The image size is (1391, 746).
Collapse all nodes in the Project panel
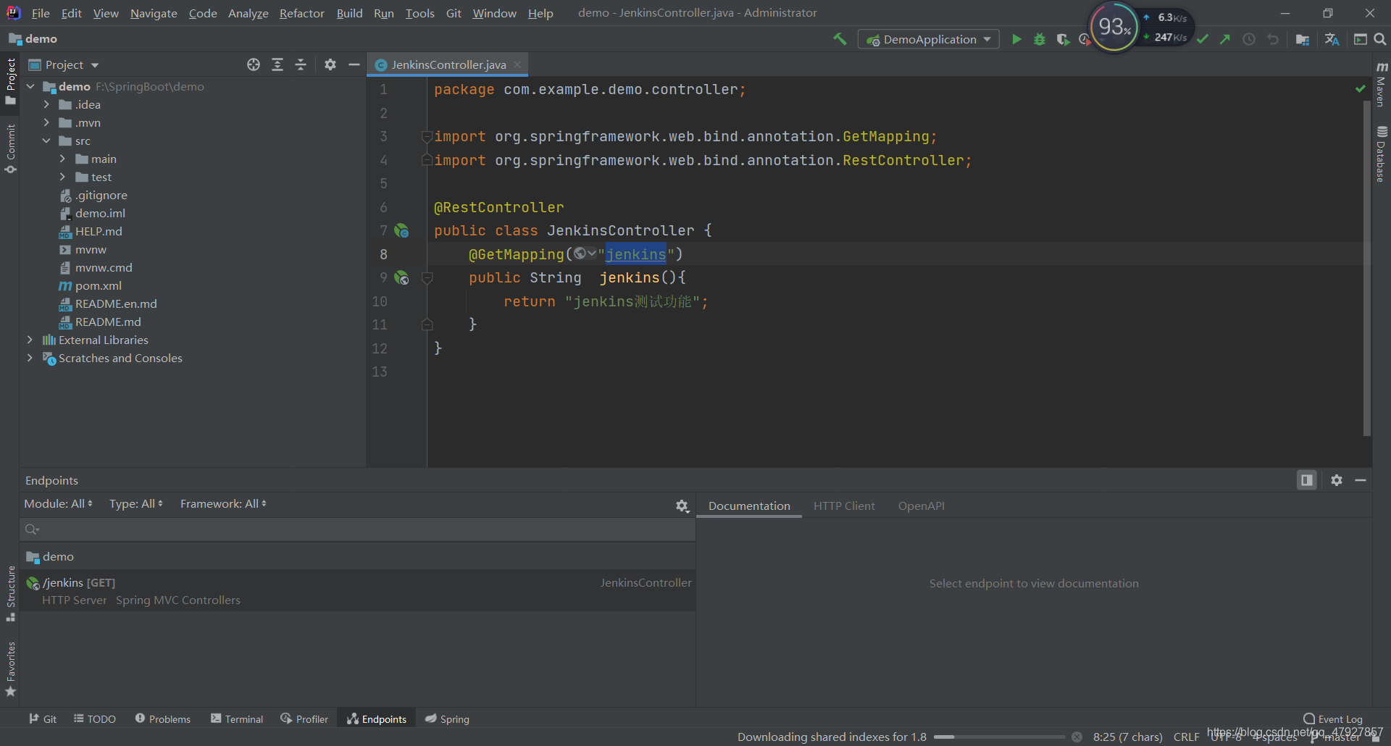point(301,64)
